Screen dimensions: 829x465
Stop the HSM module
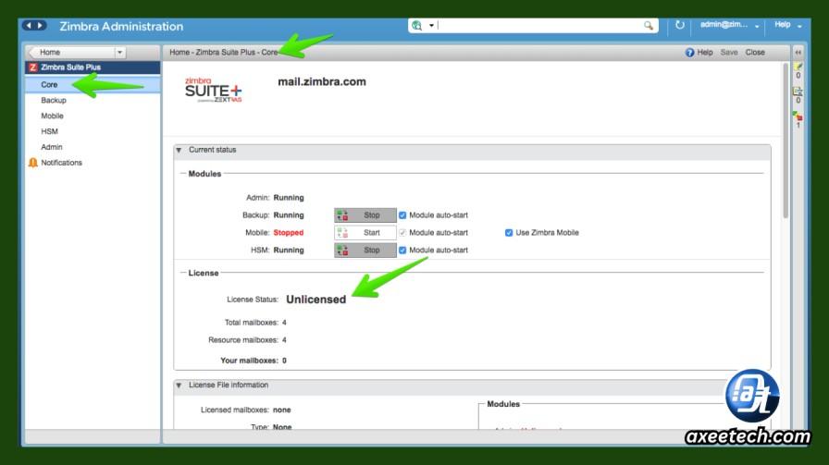pyautogui.click(x=365, y=250)
